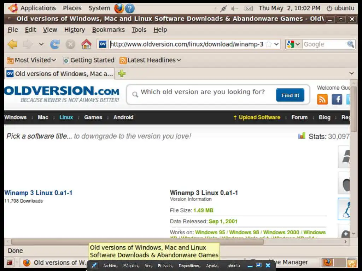Viewport: 362px width, 271px height.
Task: Open the OldVersion RSS feed icon
Action: tap(322, 99)
